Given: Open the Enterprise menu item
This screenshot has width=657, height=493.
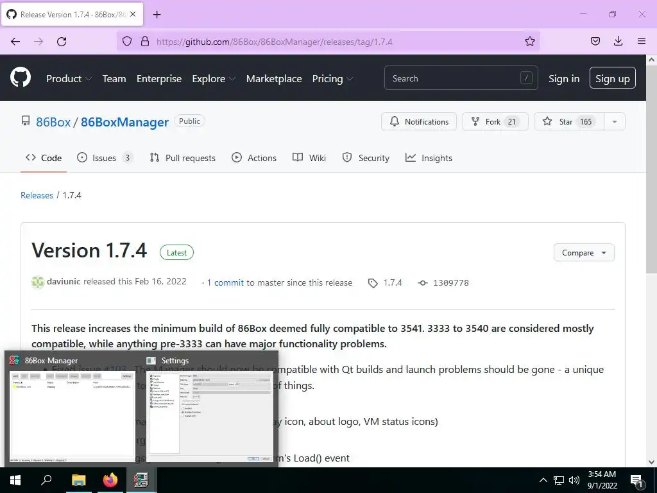Looking at the screenshot, I should point(159,79).
